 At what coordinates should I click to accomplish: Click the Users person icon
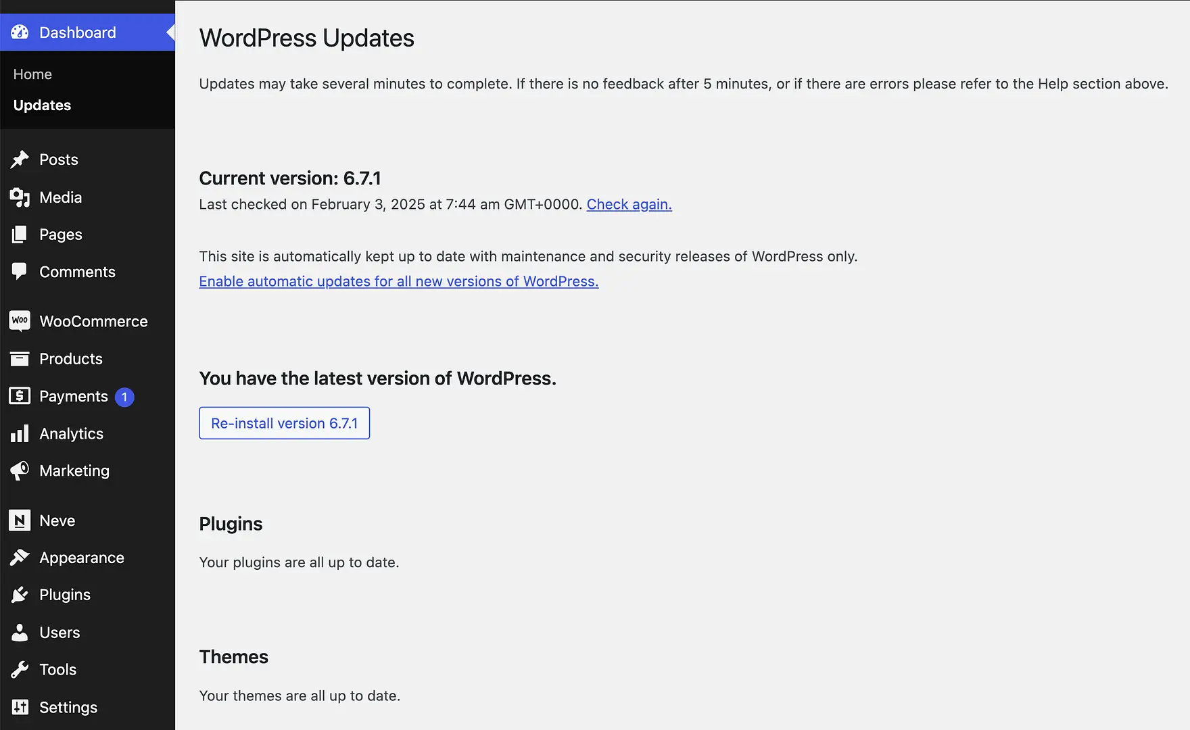(20, 633)
